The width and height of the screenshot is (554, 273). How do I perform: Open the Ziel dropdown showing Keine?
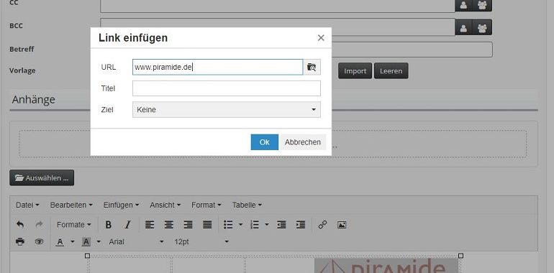coord(227,110)
